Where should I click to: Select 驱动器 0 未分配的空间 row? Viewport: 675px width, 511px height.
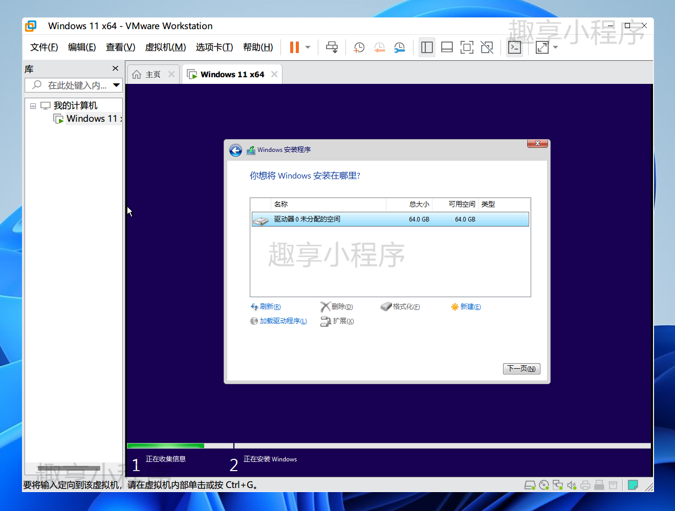pyautogui.click(x=390, y=219)
